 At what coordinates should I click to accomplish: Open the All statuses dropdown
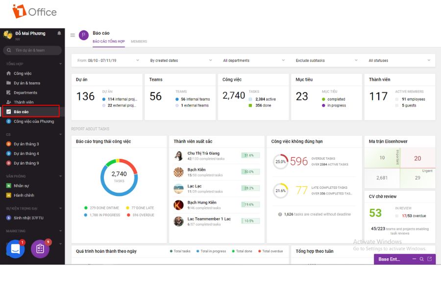399,60
